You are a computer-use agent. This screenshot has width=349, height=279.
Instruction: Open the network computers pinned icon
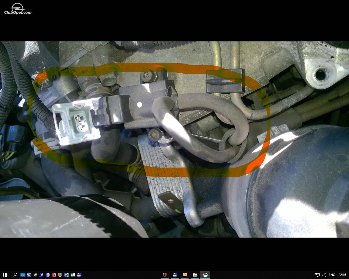click(29, 275)
